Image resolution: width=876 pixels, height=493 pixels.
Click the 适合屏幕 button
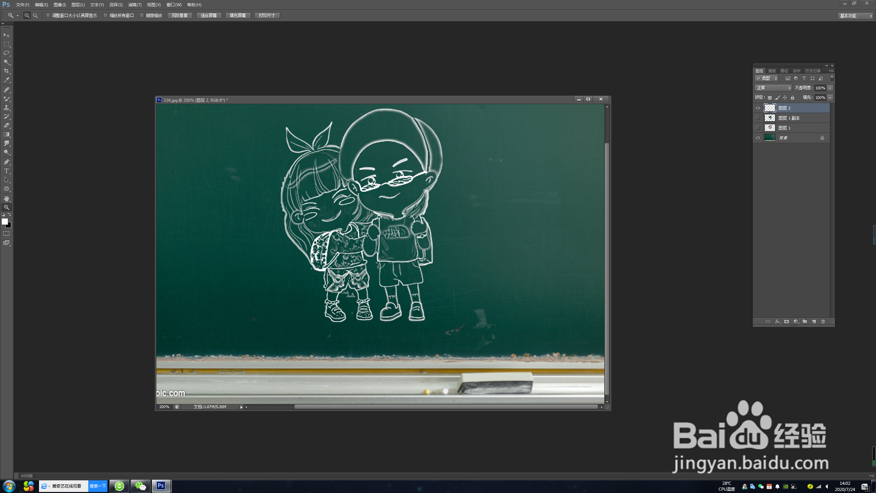tap(209, 15)
